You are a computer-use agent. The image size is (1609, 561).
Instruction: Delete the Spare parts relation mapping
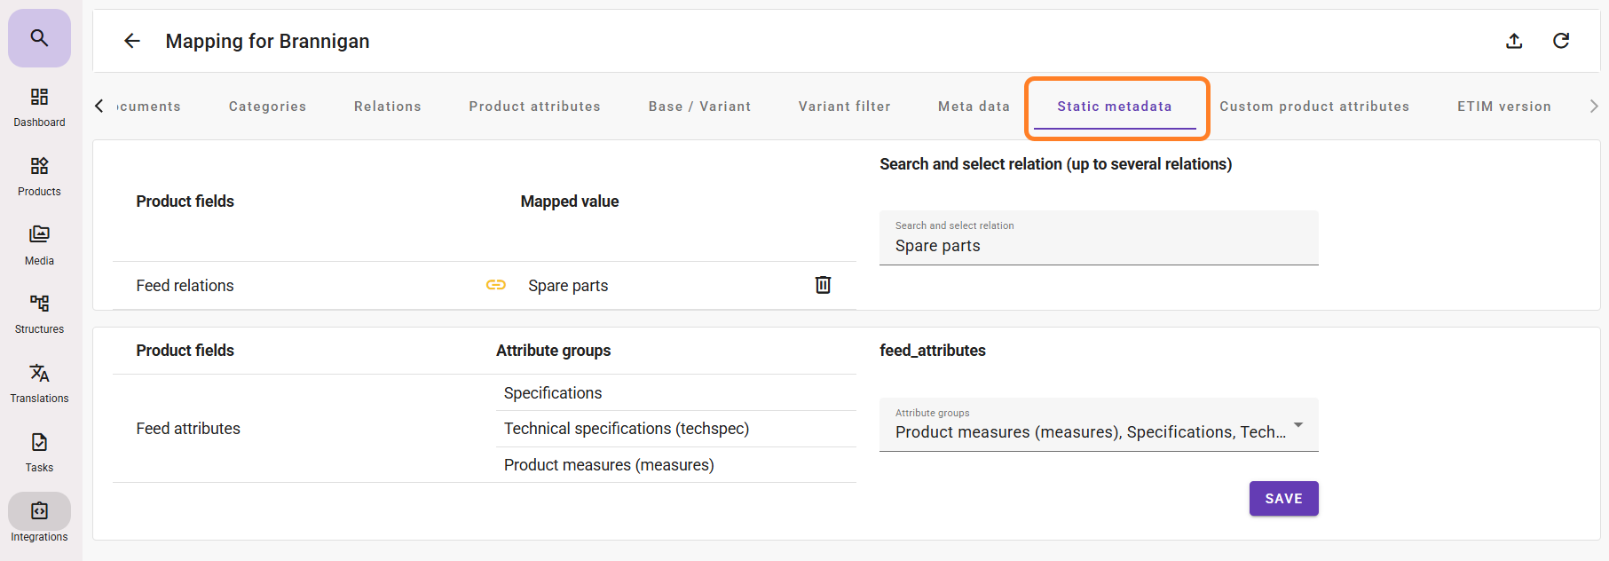coord(823,285)
